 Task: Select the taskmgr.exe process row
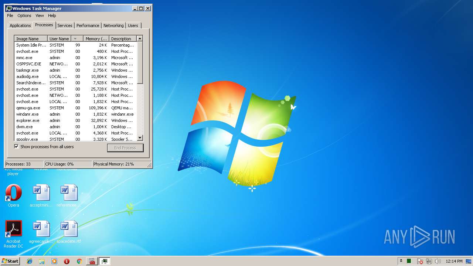tap(75, 70)
